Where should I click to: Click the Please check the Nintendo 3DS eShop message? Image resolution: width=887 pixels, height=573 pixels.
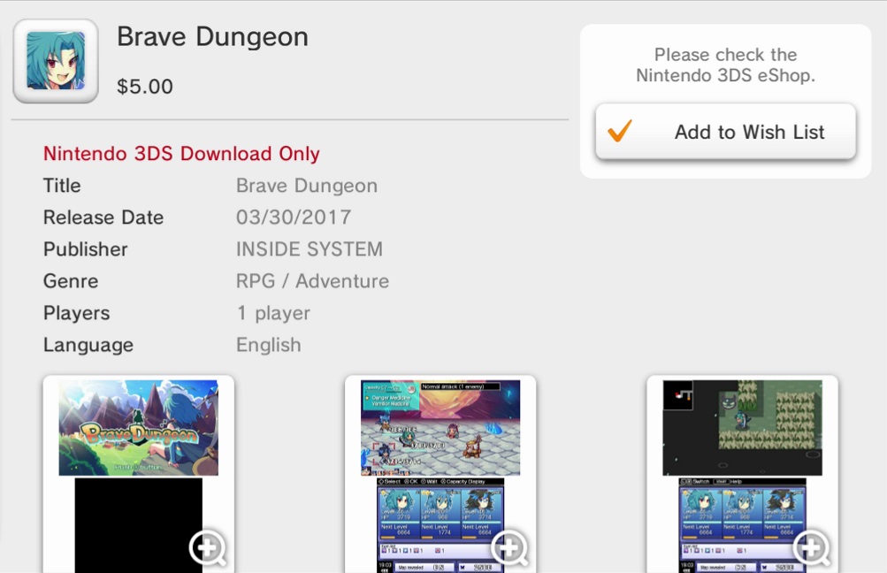pyautogui.click(x=725, y=65)
